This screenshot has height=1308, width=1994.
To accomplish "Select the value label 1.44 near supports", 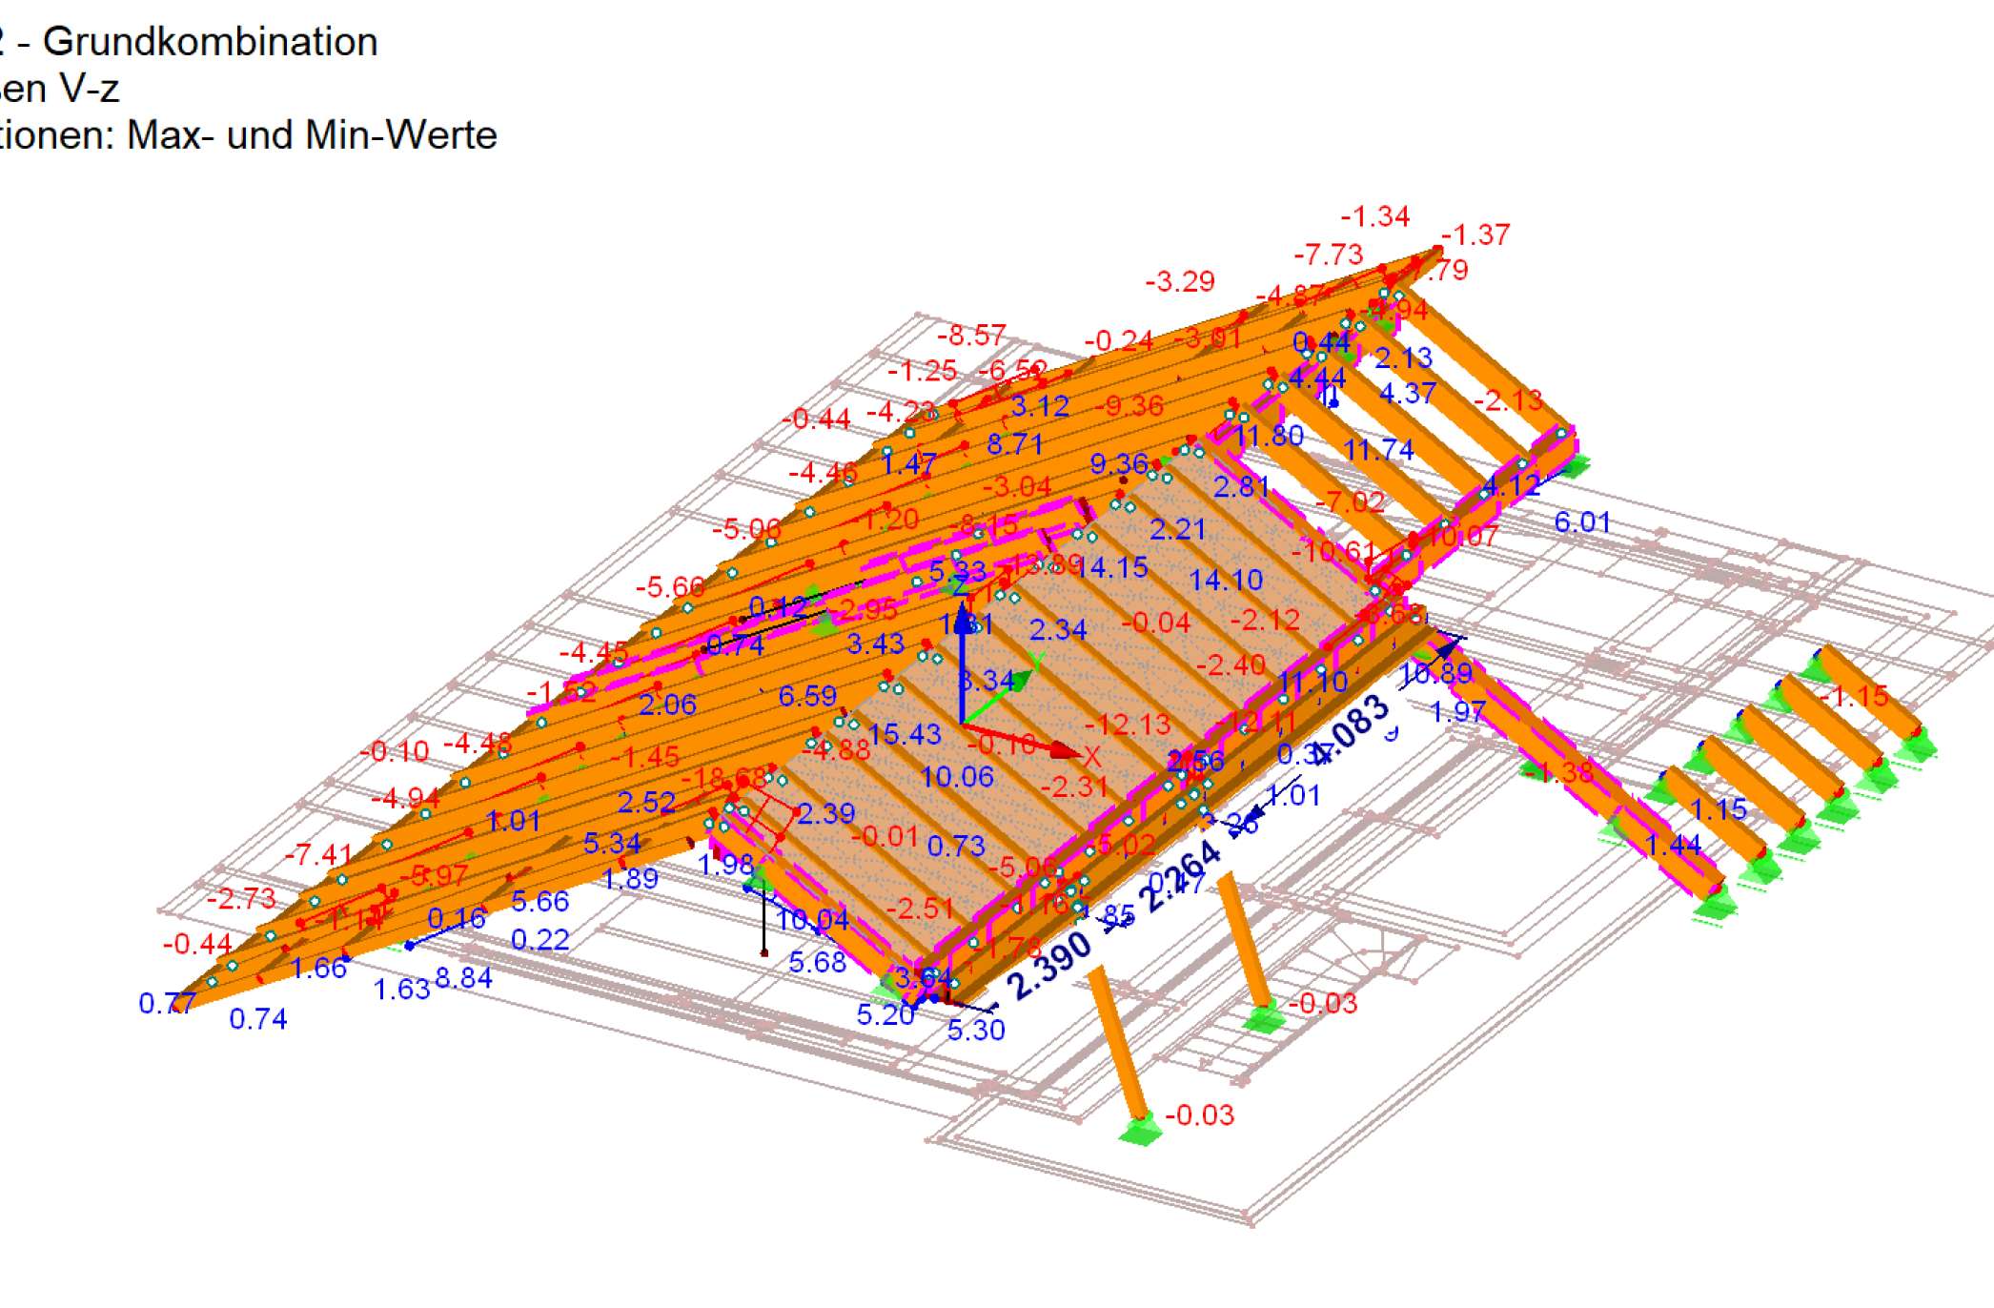I will click(1673, 845).
